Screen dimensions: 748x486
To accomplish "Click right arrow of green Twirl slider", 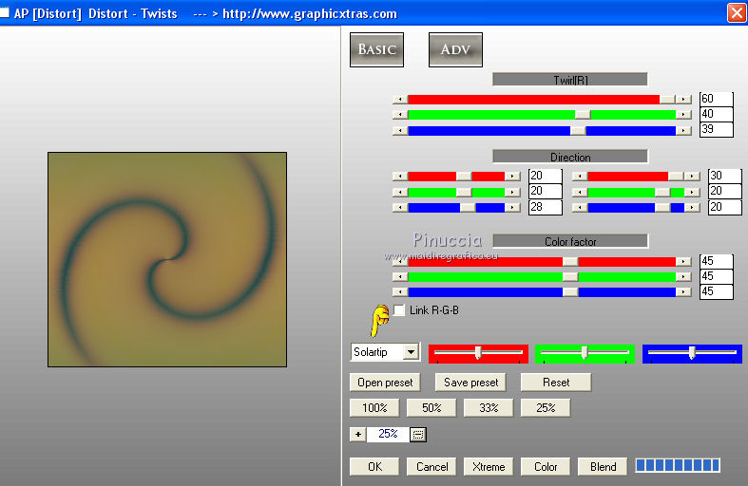I will pos(683,114).
